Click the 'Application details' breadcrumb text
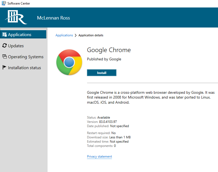The height and width of the screenshot is (172, 218). pyautogui.click(x=91, y=35)
